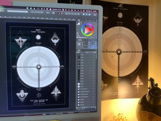The image size is (161, 121).
Task: Toggle the Transform aspect ratio lock link
Action: pyautogui.click(x=95, y=44)
